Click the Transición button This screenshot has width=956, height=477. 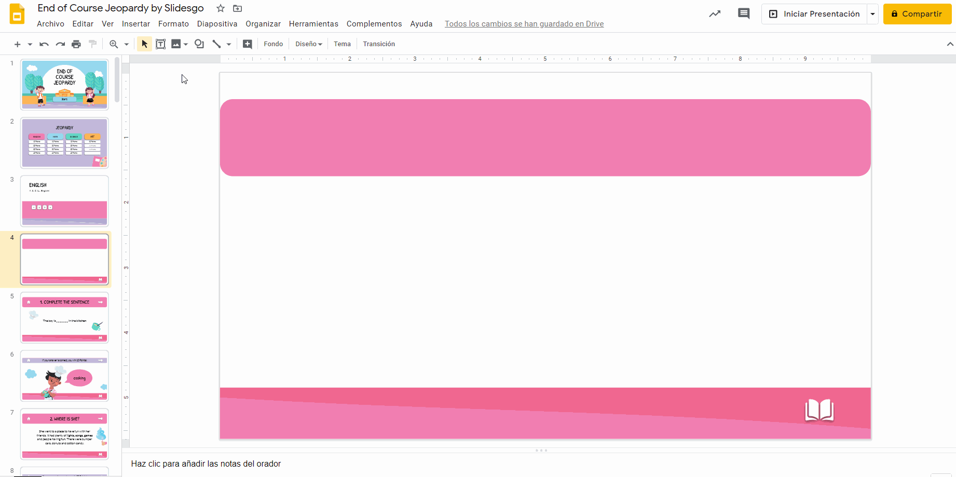click(379, 44)
